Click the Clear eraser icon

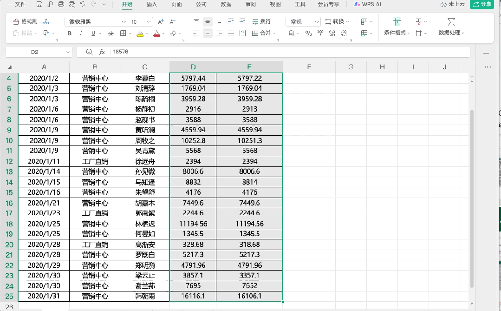pyautogui.click(x=174, y=33)
